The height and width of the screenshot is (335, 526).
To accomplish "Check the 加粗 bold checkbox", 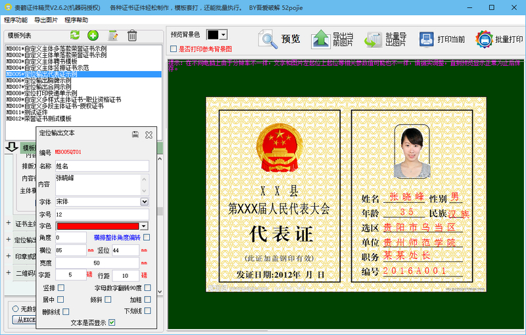I will [x=147, y=299].
